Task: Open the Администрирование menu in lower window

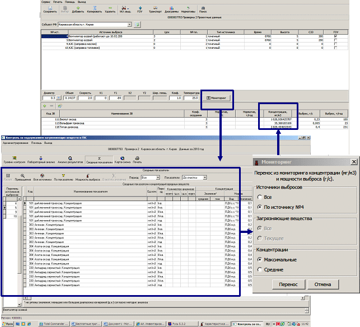Action: tap(15, 143)
